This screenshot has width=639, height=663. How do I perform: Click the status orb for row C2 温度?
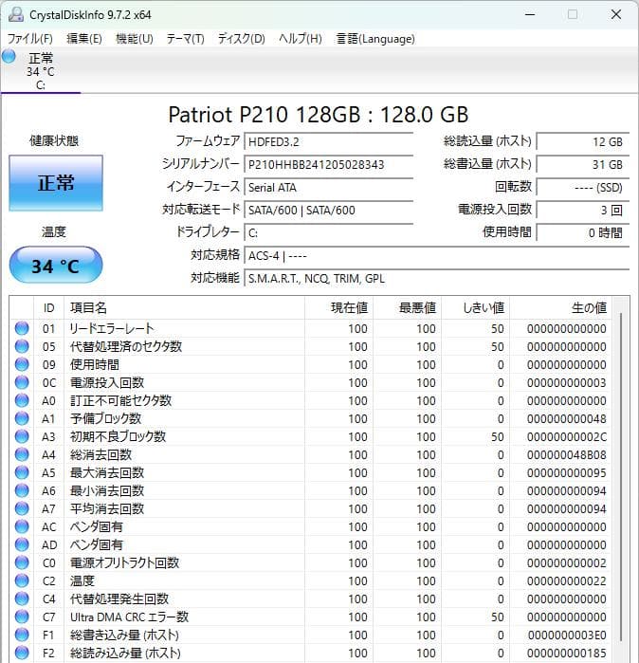22,580
